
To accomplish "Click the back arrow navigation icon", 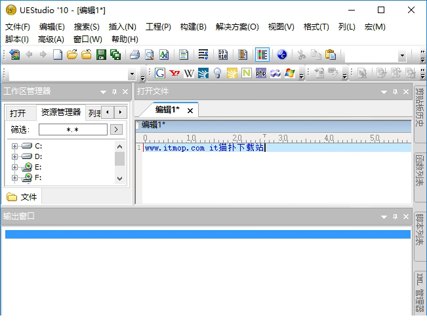I will point(29,55).
